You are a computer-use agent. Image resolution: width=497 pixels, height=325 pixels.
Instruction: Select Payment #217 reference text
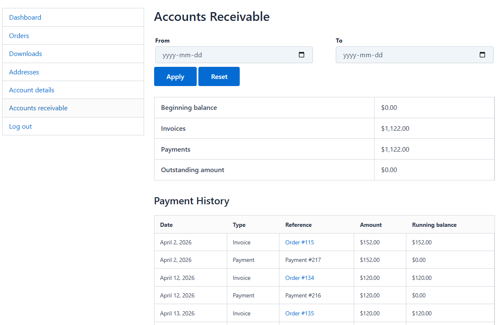(x=303, y=260)
